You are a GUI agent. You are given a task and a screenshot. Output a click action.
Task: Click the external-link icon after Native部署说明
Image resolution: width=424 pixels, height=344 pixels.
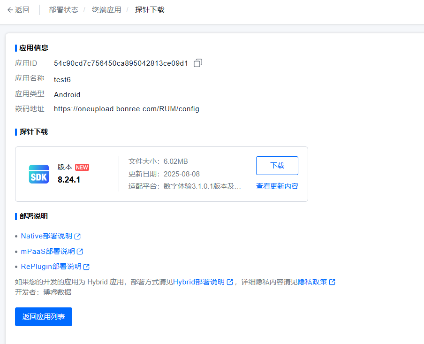[78, 237]
